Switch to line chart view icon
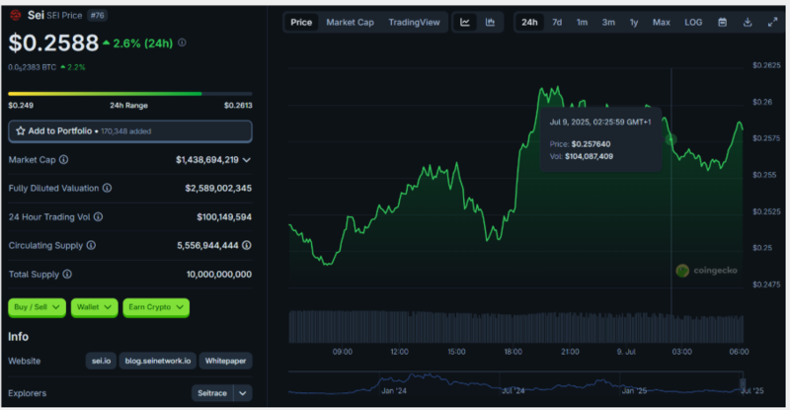Viewport: 790px width, 410px height. [x=465, y=22]
